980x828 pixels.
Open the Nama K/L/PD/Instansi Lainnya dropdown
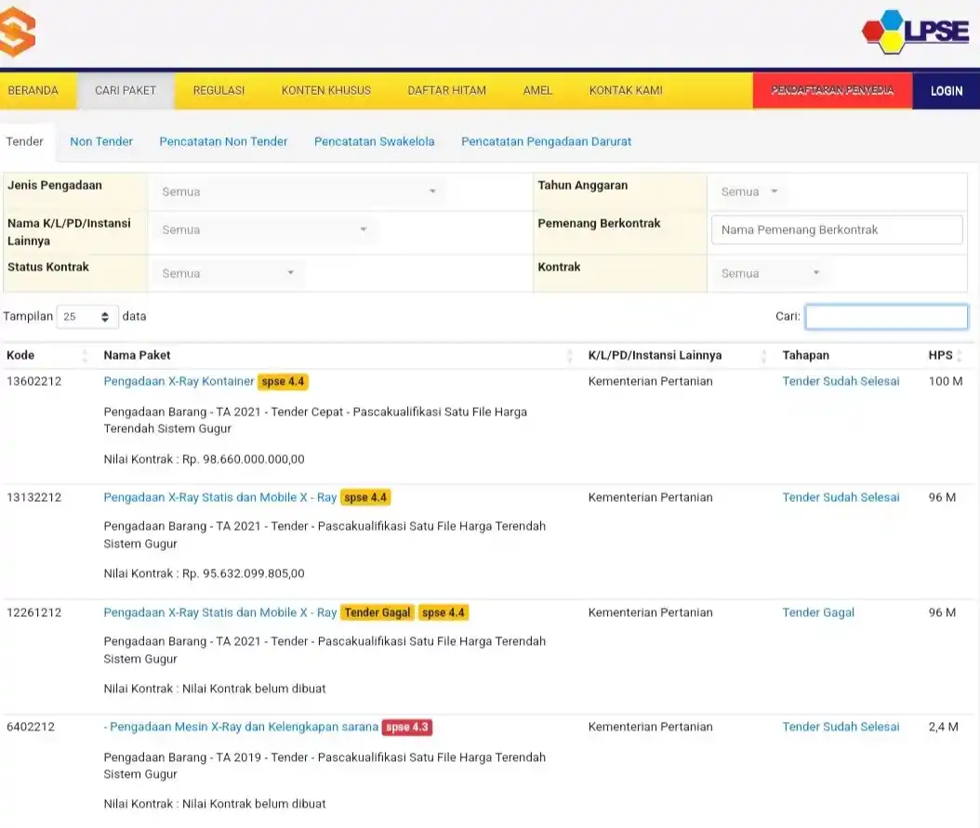coord(263,230)
